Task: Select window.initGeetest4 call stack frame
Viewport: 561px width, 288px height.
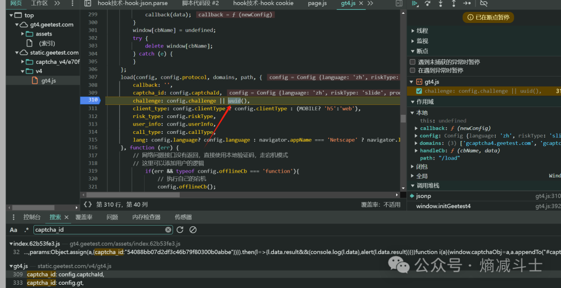Action: click(443, 206)
